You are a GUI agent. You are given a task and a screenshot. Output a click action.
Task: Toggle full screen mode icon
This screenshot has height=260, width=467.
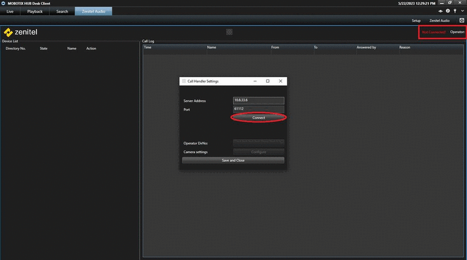pos(462,20)
